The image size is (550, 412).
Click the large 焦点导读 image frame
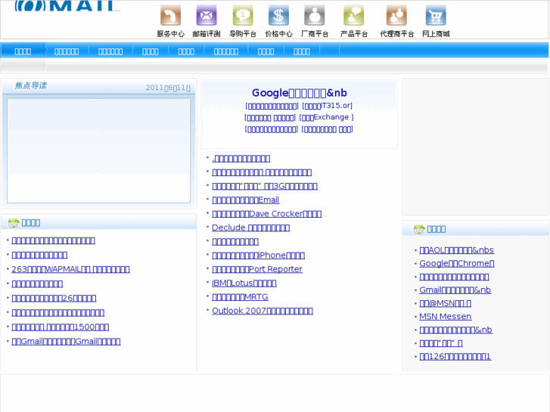(98, 150)
